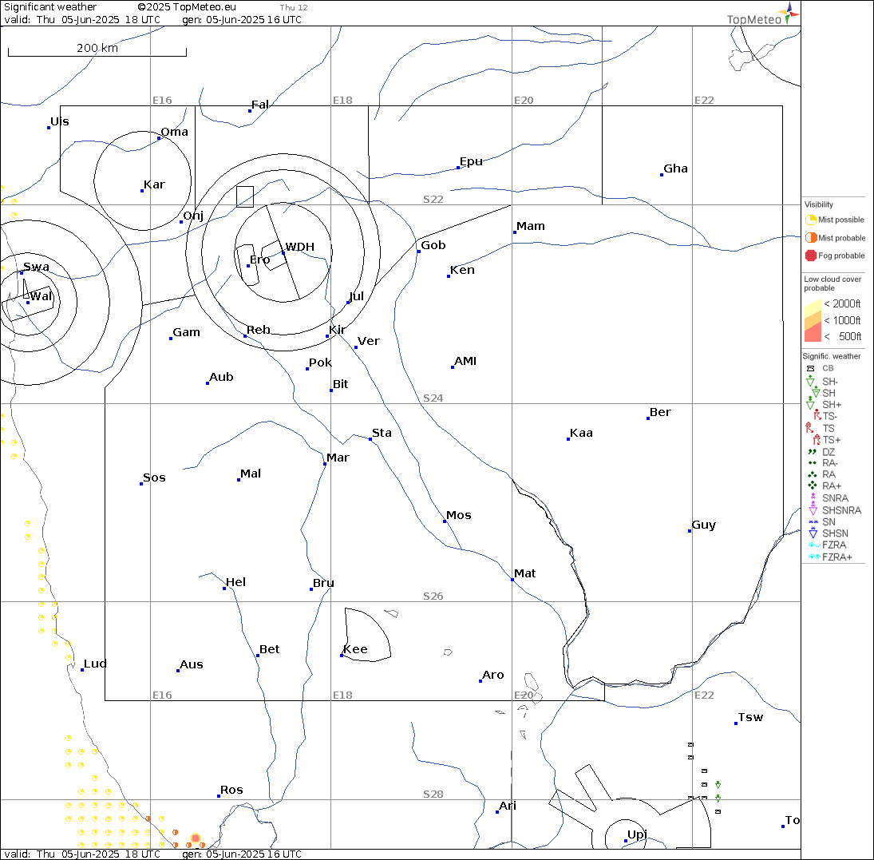Click the Significant weather title text

coord(50,7)
